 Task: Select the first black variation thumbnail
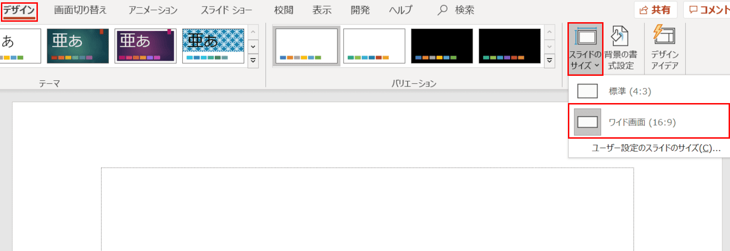(x=442, y=46)
